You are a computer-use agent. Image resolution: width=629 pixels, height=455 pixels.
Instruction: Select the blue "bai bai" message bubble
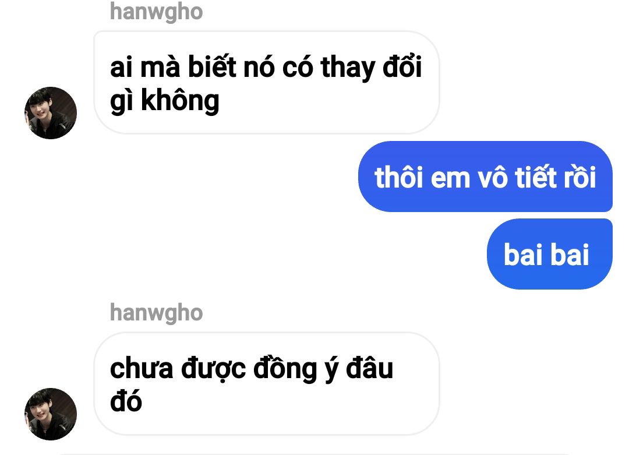550,254
